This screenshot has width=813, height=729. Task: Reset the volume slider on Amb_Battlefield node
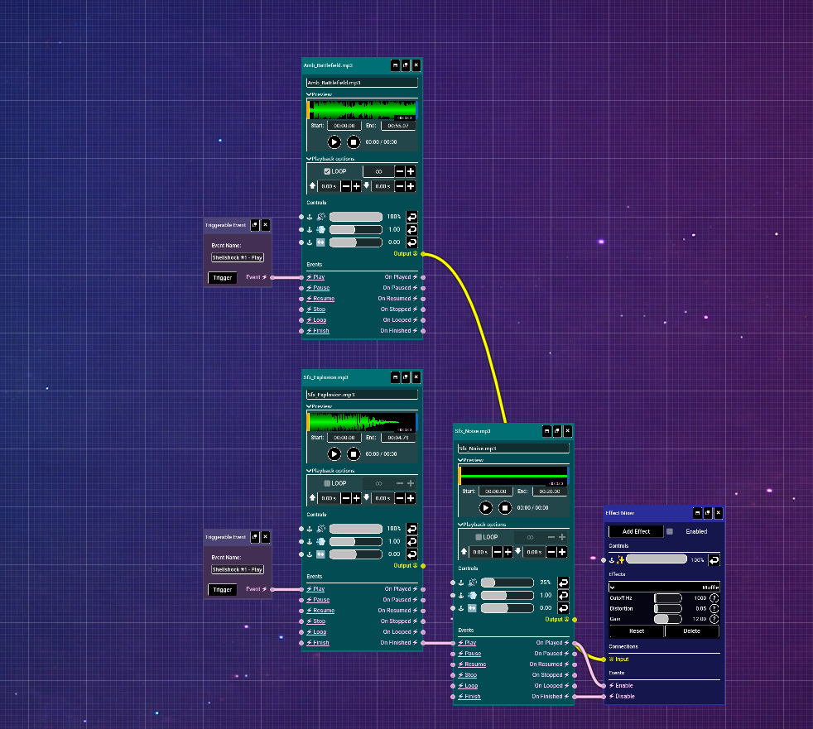(x=411, y=217)
